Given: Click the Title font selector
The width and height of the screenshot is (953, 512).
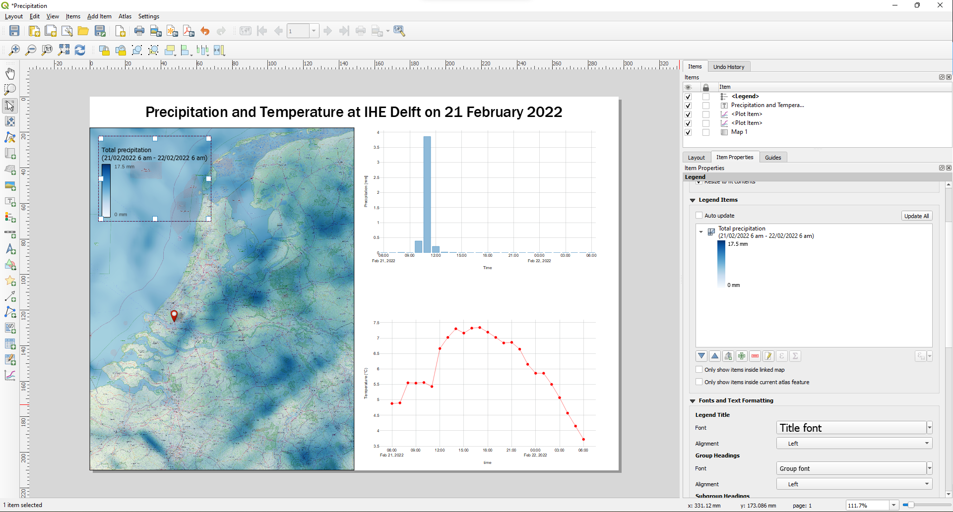Looking at the screenshot, I should (851, 427).
